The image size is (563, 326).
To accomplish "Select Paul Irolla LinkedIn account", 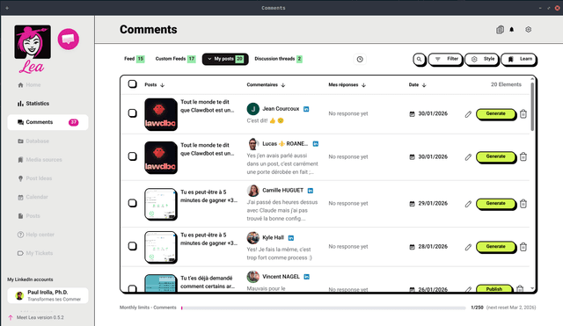I will coord(48,295).
